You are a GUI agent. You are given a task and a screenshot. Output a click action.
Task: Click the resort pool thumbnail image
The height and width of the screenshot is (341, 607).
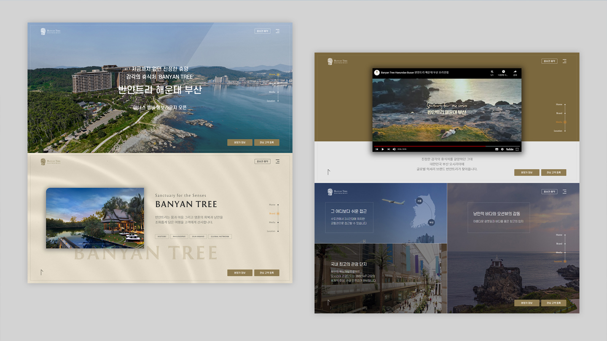click(95, 218)
